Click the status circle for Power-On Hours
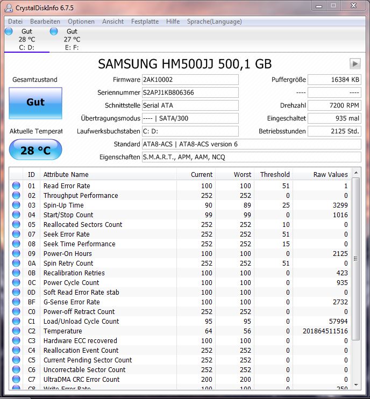 [16, 253]
